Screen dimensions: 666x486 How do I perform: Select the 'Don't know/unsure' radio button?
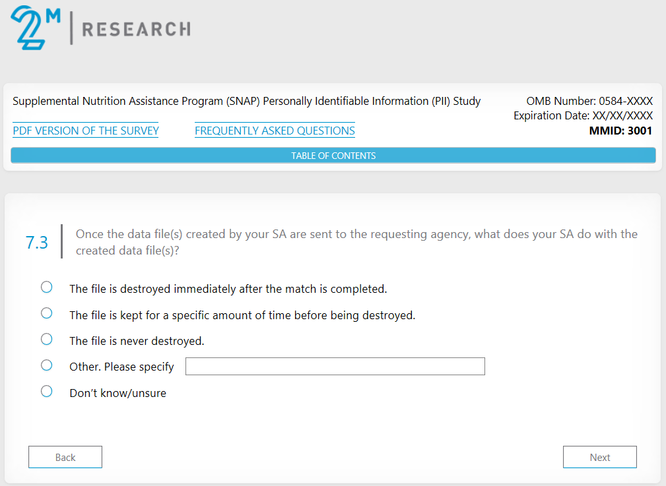(47, 391)
